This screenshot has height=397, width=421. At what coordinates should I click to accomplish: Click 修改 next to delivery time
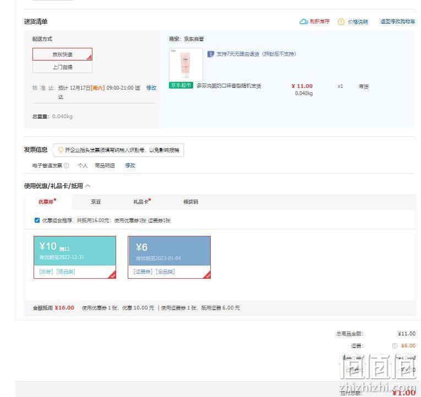[x=151, y=88]
